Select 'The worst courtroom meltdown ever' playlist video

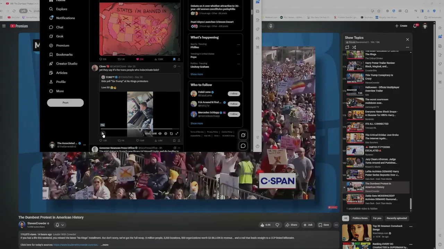point(376,103)
